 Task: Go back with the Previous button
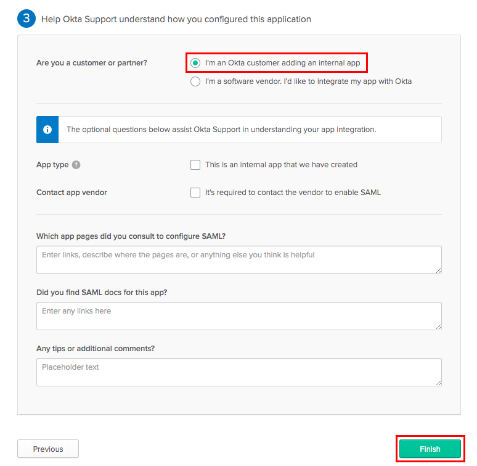coord(48,449)
